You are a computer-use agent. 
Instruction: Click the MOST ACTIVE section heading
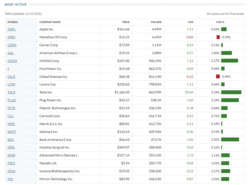[16, 5]
